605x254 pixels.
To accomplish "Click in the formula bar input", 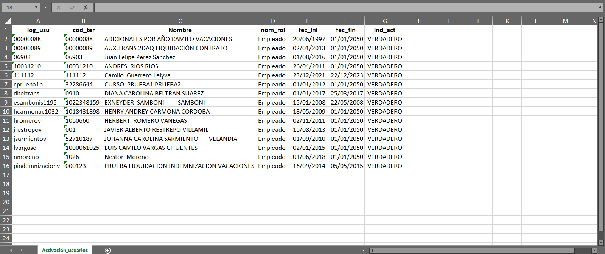I will [x=345, y=8].
